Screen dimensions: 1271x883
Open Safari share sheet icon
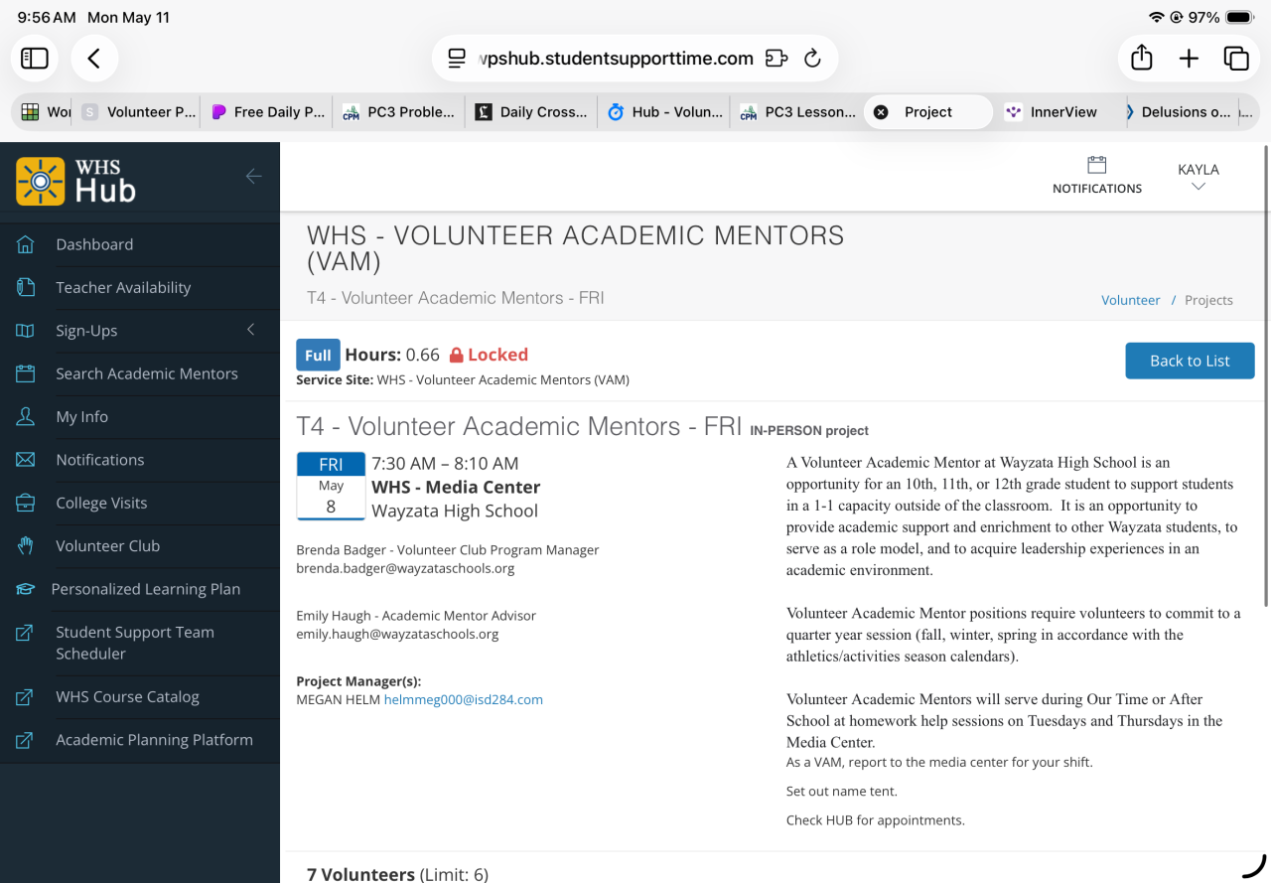pyautogui.click(x=1142, y=58)
